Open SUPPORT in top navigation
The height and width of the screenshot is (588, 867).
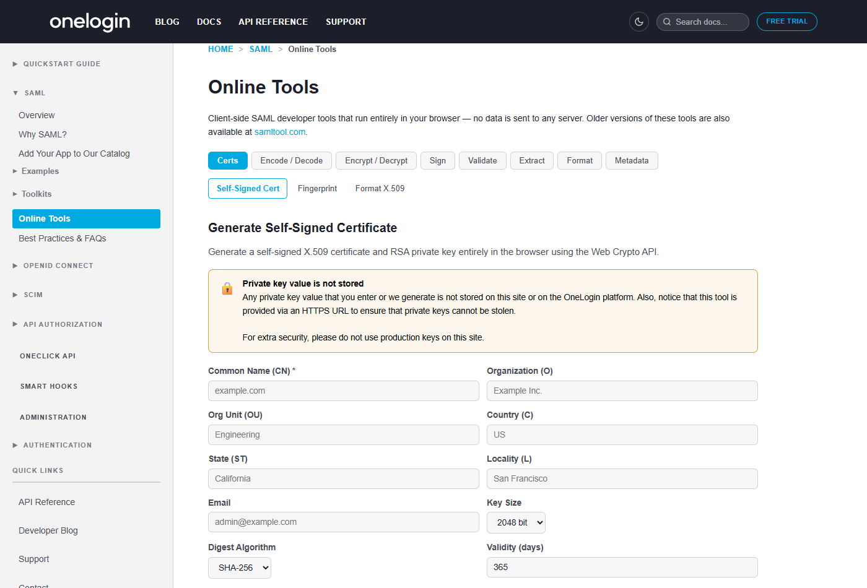coord(346,22)
